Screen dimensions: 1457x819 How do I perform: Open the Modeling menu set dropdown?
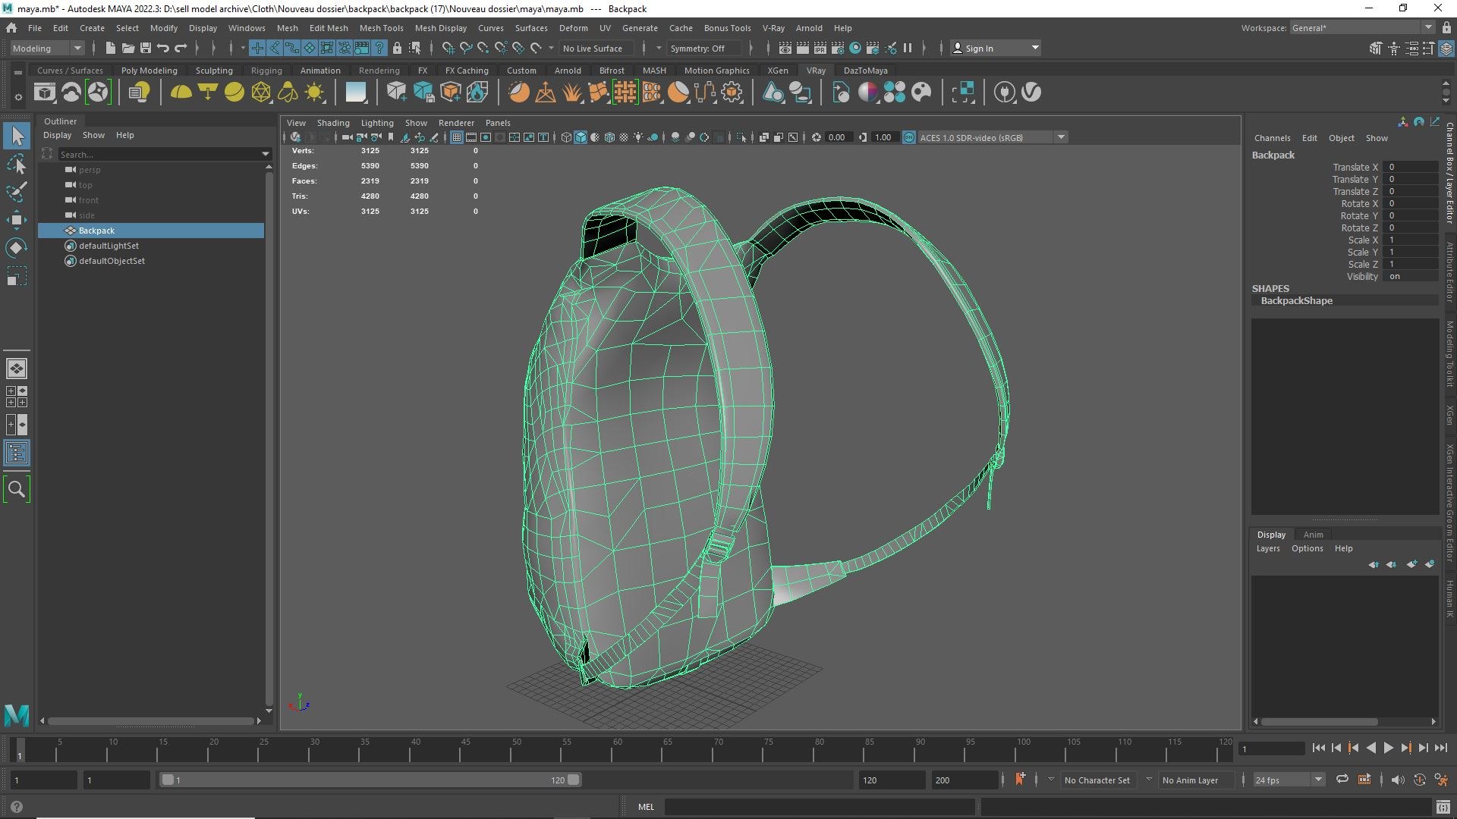pyautogui.click(x=47, y=48)
